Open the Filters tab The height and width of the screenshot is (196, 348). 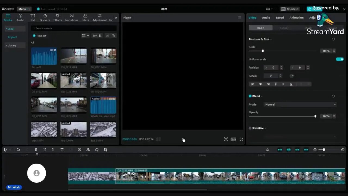click(85, 18)
